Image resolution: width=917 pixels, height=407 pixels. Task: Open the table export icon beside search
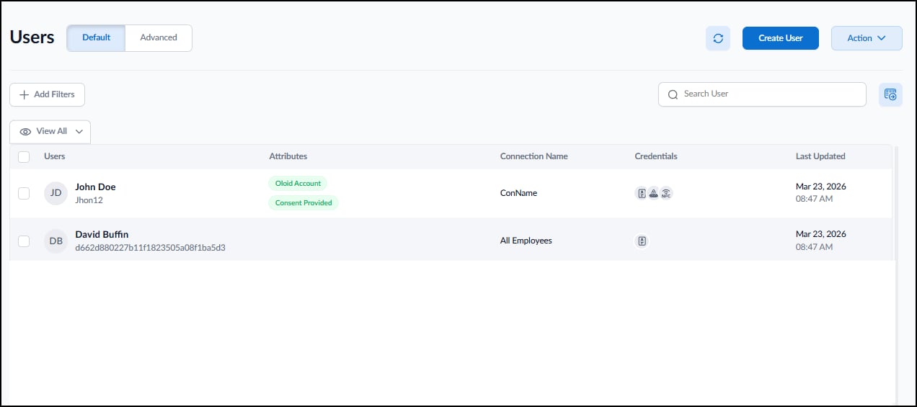point(890,94)
